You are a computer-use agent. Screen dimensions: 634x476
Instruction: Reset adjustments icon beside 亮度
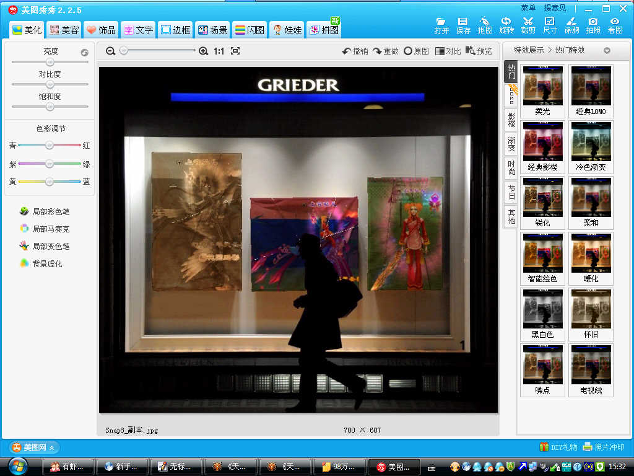pyautogui.click(x=84, y=53)
